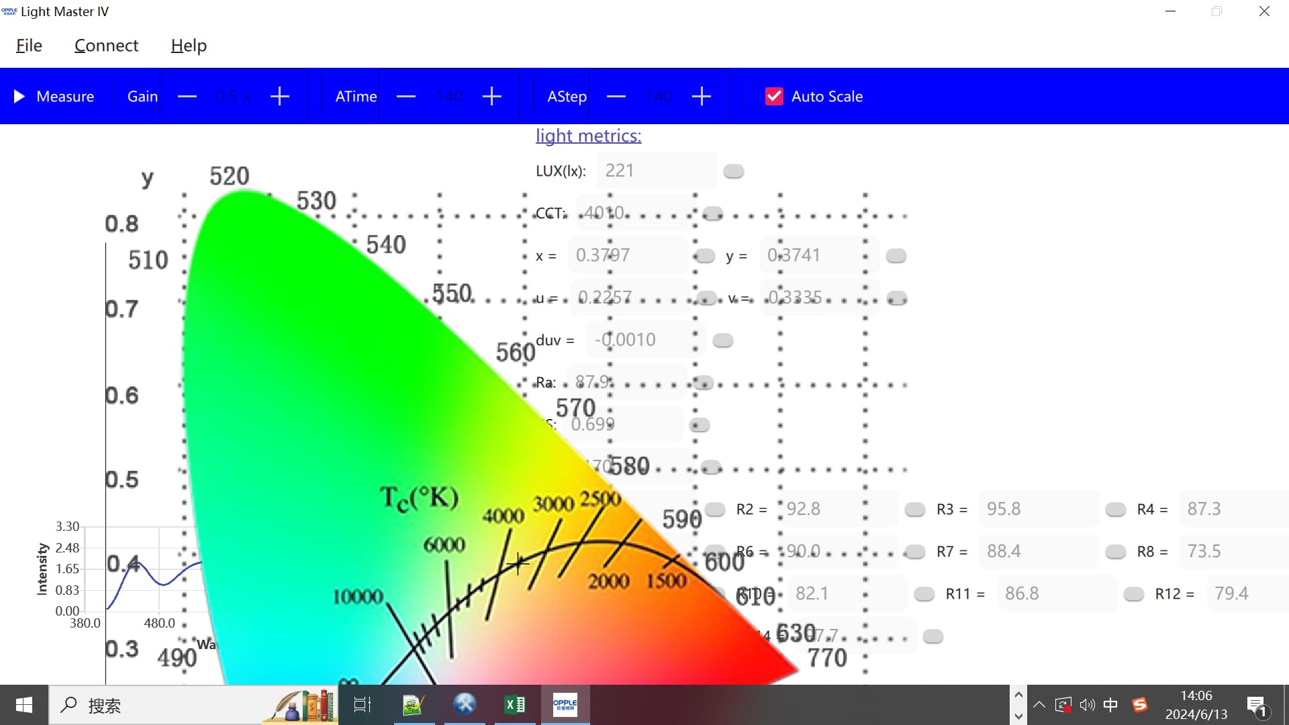Decrease AStep with minus button

(616, 97)
